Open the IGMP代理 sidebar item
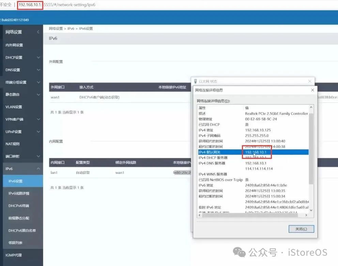 [x=13, y=255]
